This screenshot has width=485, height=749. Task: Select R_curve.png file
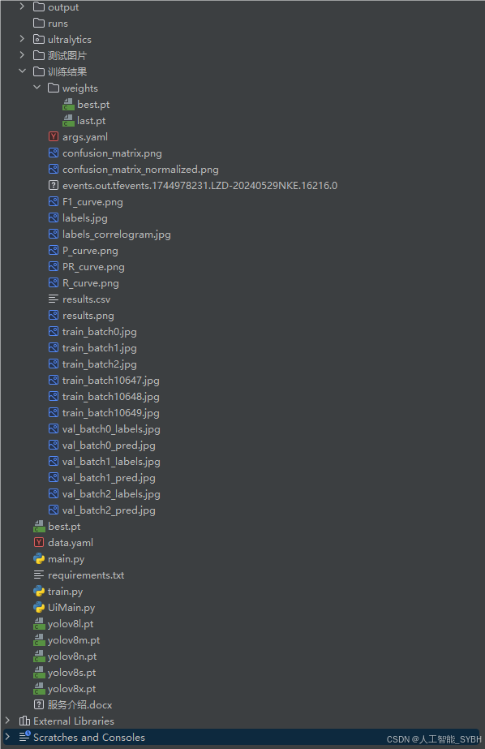coord(91,283)
